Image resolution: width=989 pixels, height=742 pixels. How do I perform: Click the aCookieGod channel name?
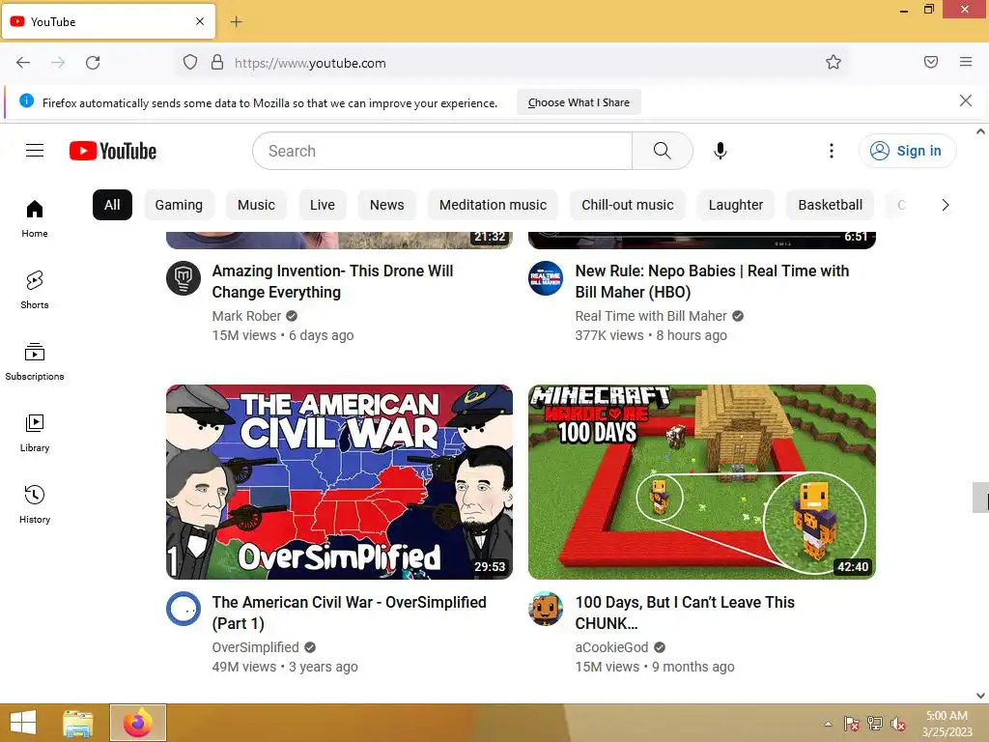point(611,647)
